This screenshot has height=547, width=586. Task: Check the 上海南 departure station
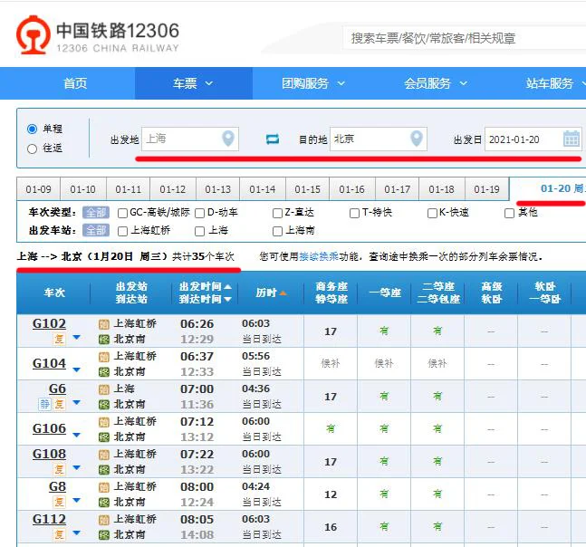pyautogui.click(x=277, y=231)
